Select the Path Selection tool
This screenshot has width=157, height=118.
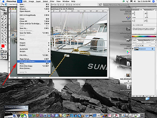(x=2, y=33)
